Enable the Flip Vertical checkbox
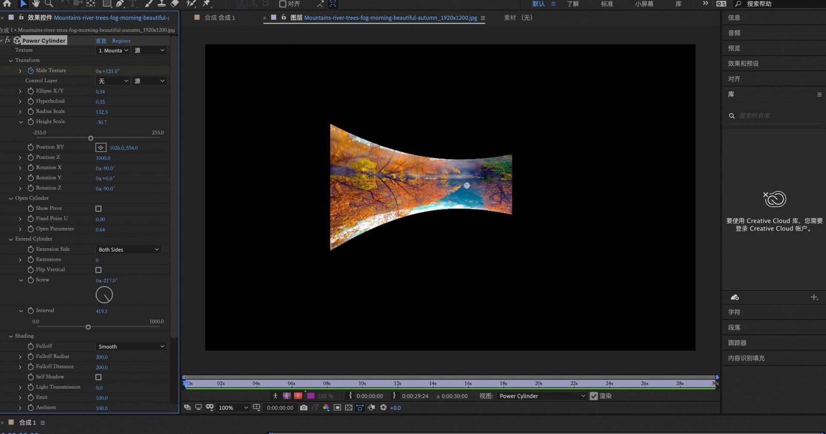 tap(99, 270)
